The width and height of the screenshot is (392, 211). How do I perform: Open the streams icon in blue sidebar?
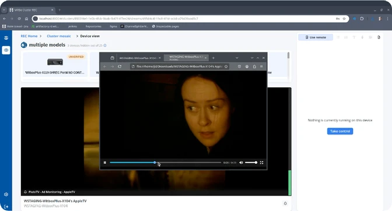click(x=6, y=38)
